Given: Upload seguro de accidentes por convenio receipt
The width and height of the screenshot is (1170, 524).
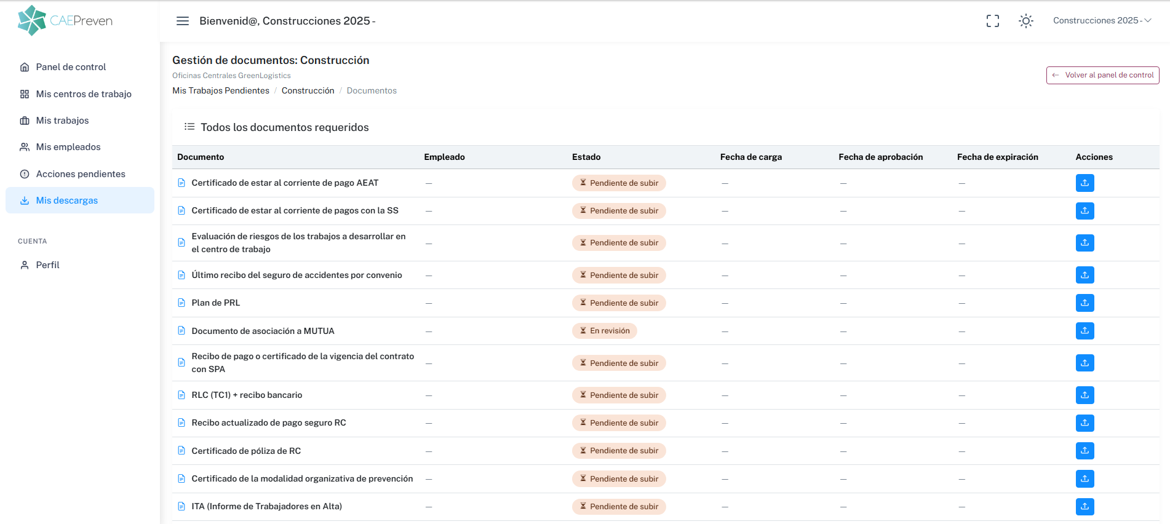Looking at the screenshot, I should (1084, 275).
